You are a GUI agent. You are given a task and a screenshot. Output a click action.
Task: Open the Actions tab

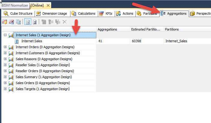click(125, 13)
